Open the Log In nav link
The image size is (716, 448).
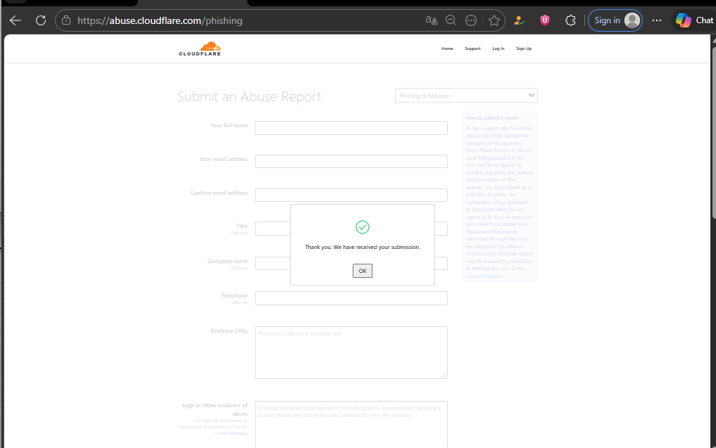[498, 49]
